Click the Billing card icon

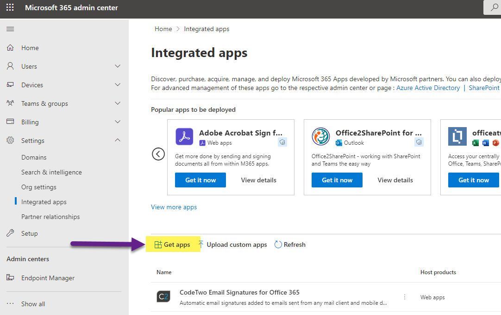[10, 122]
